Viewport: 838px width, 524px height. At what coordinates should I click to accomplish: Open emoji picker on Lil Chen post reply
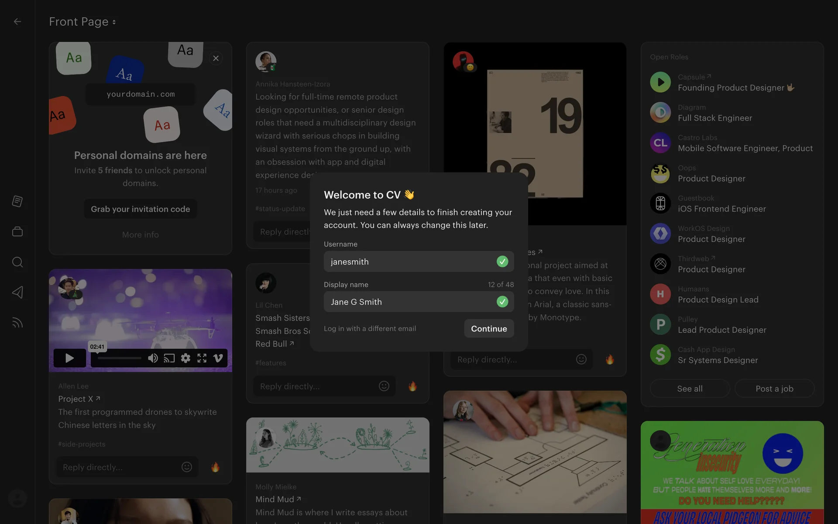click(384, 386)
